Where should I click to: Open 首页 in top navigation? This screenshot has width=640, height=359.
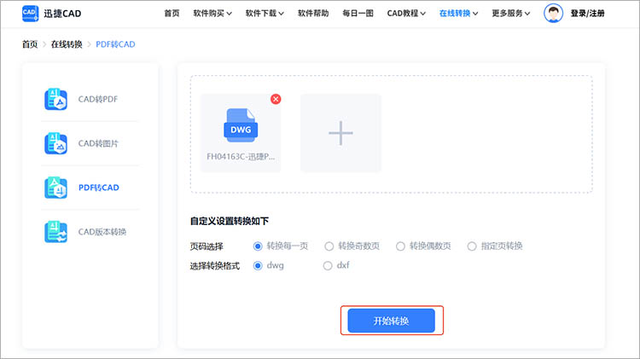(172, 14)
